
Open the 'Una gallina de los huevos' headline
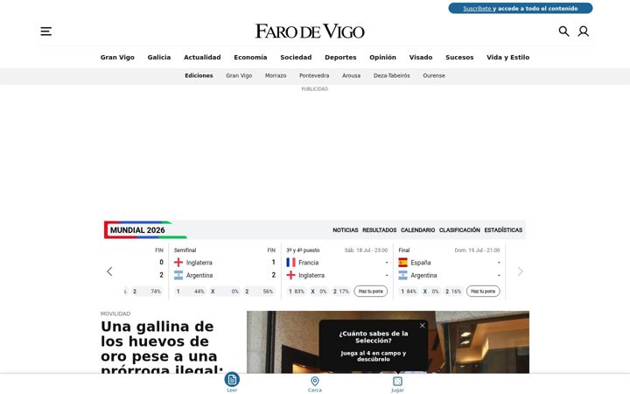tap(161, 348)
